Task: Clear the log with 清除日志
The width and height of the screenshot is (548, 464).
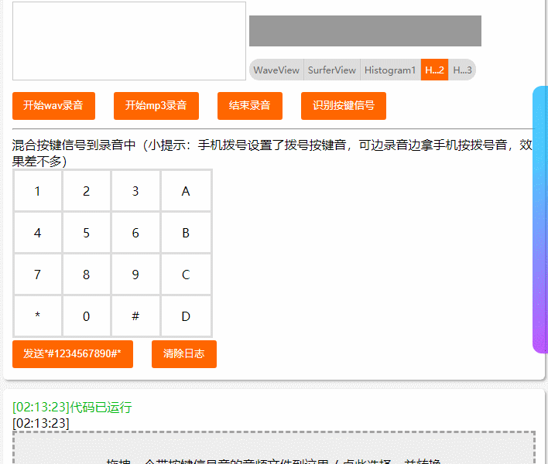Action: 184,354
